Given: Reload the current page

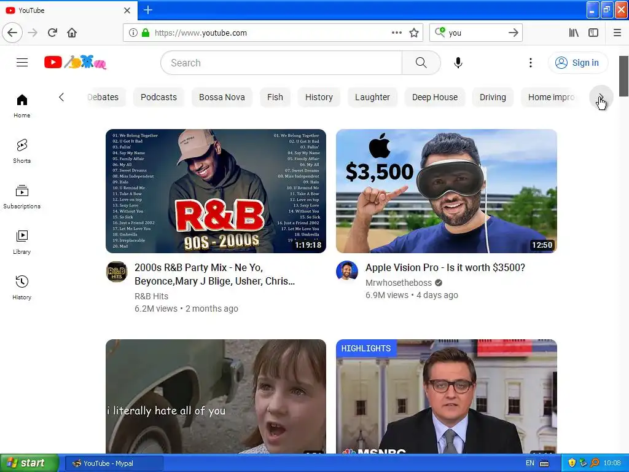Looking at the screenshot, I should [52, 33].
